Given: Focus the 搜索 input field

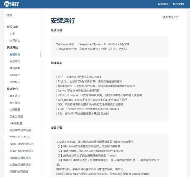Looking at the screenshot, I should 22,15.
